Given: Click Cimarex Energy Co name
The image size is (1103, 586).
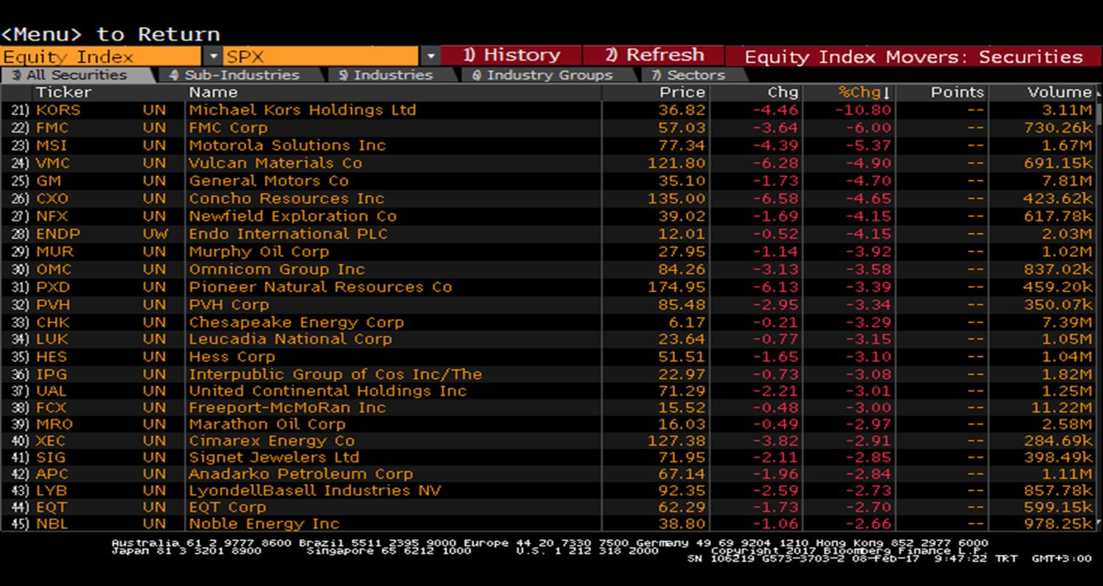Looking at the screenshot, I should (272, 442).
